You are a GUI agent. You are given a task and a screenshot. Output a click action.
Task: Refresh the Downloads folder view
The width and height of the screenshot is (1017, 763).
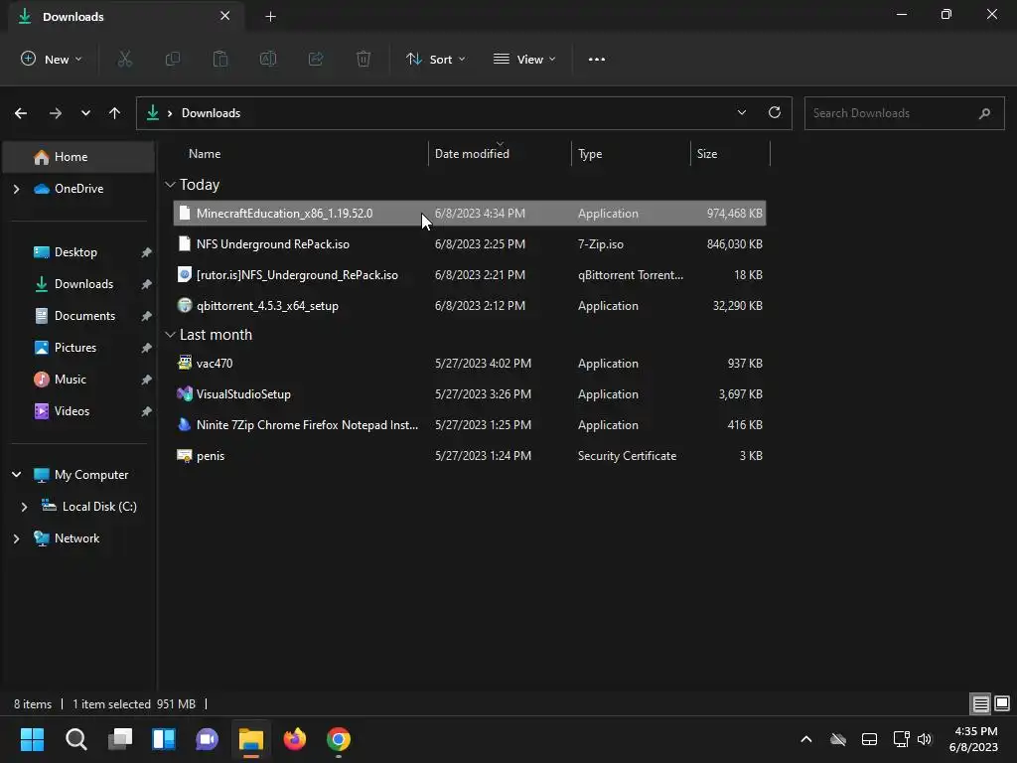(x=775, y=112)
